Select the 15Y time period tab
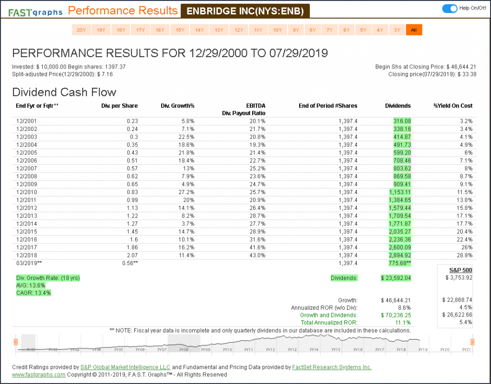Image resolution: width=491 pixels, height=384 pixels. (x=180, y=30)
